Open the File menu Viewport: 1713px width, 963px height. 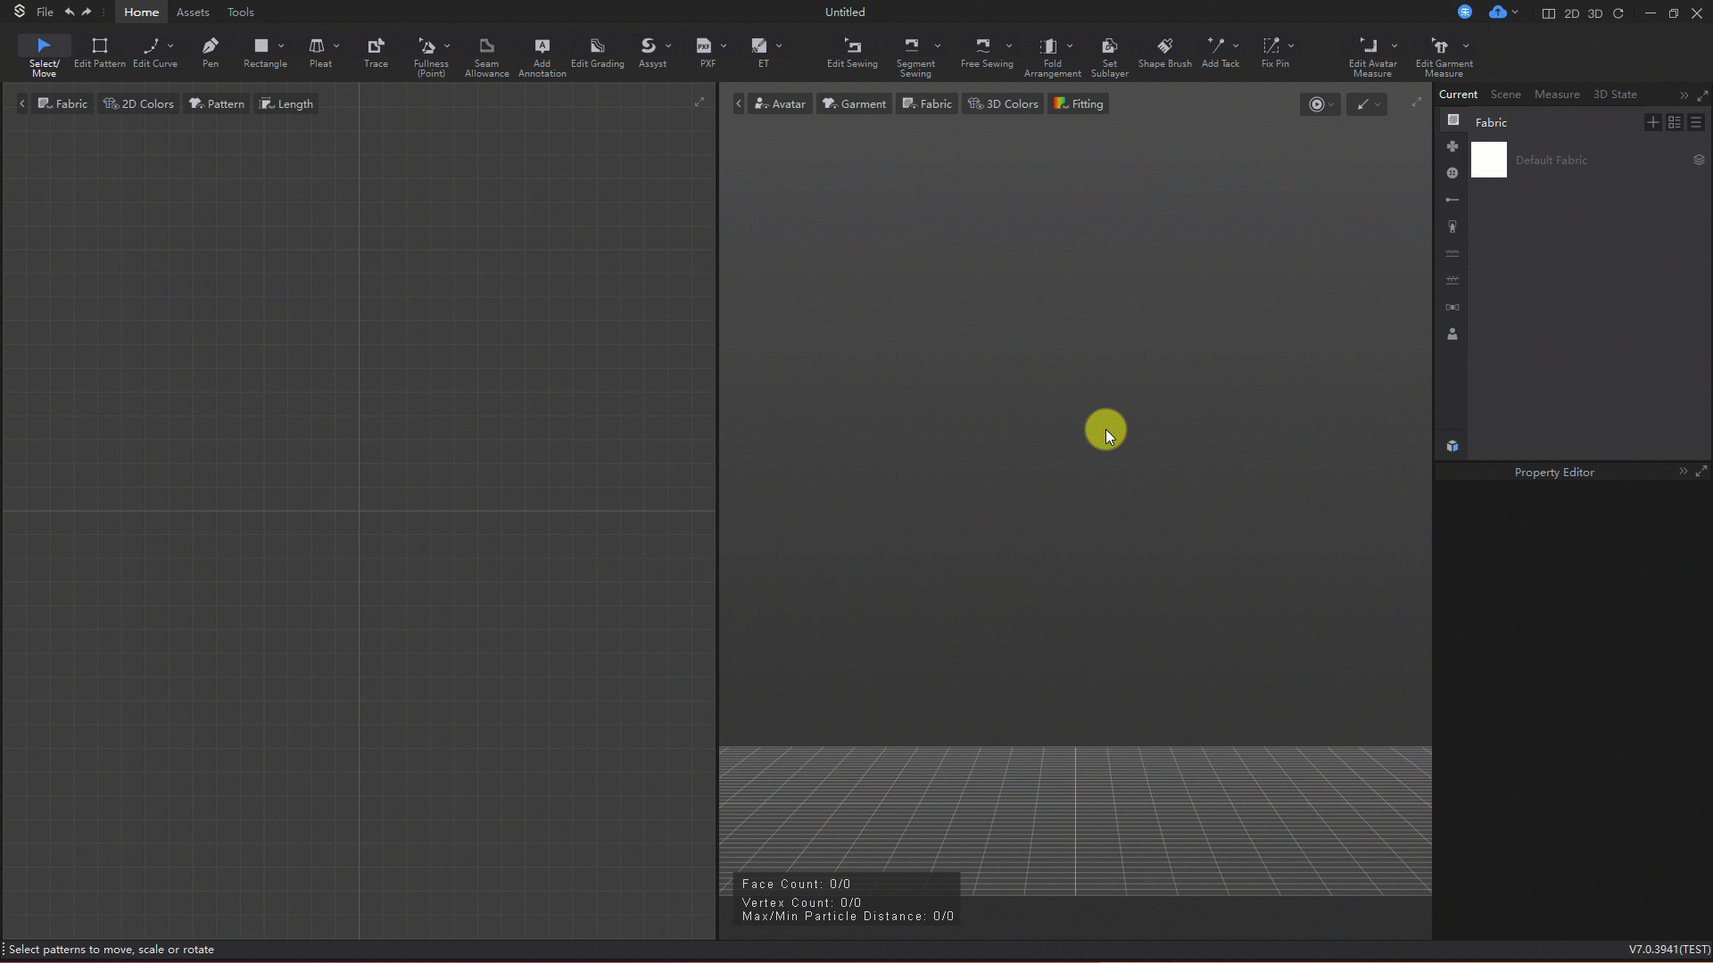45,12
